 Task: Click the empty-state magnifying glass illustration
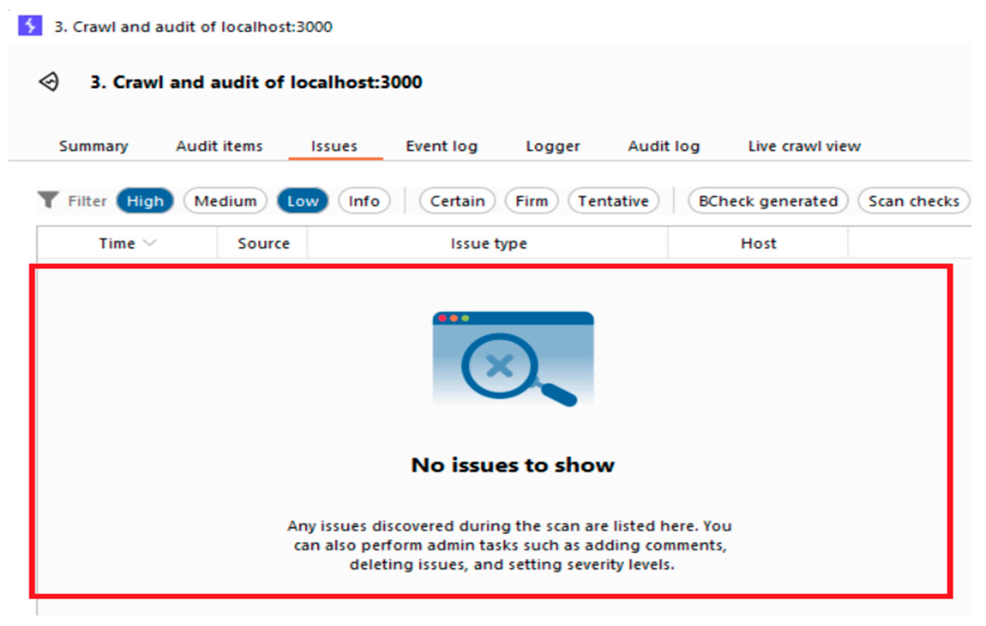point(513,359)
